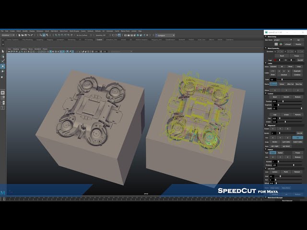Click the Set button for base mesh
Screen dimensions: 307x230
pos(298,40)
